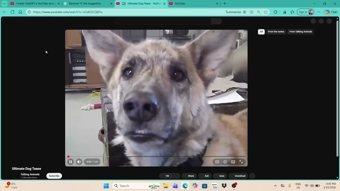The image size is (340, 191).
Task: Open OBS Studio from taskbar
Action: (234, 186)
